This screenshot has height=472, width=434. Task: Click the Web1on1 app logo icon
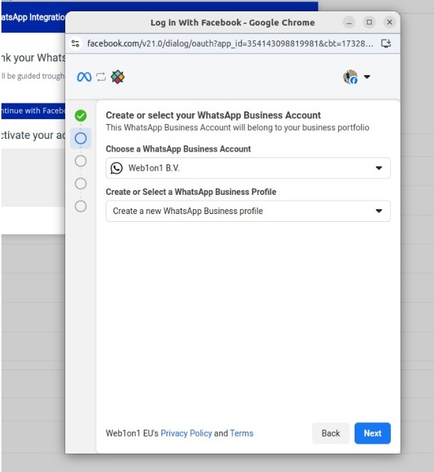coord(118,77)
